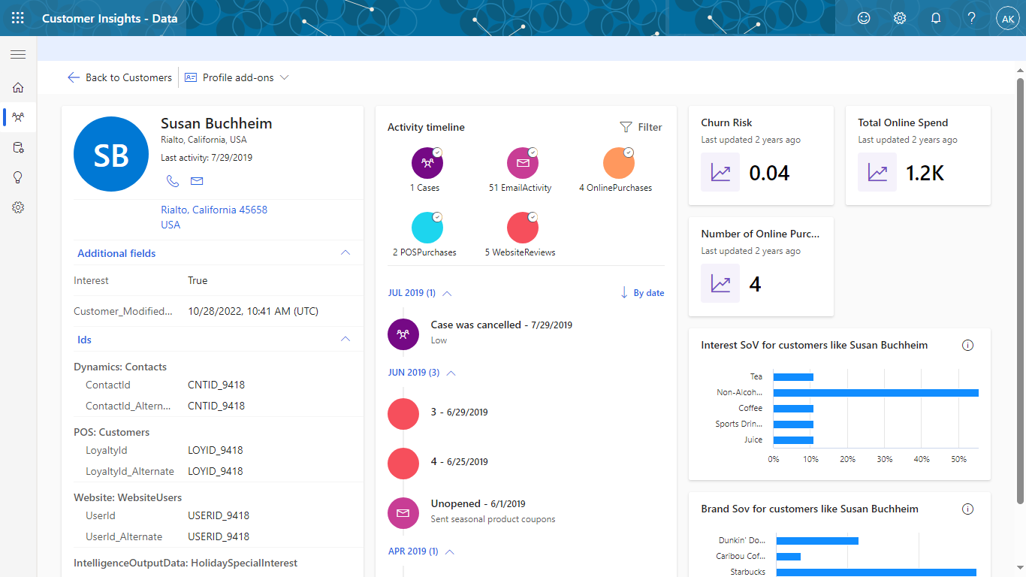
Task: Click the Rialto, California 45658 address link
Action: click(214, 210)
